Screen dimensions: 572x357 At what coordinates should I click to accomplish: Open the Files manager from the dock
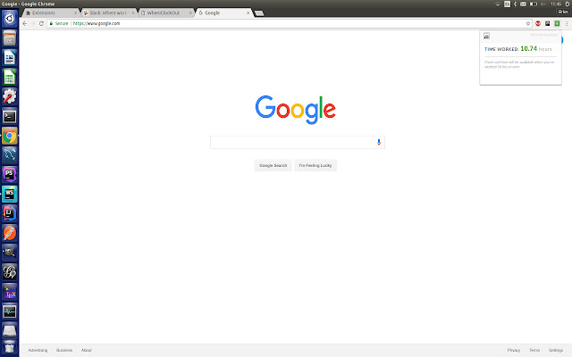click(x=10, y=37)
